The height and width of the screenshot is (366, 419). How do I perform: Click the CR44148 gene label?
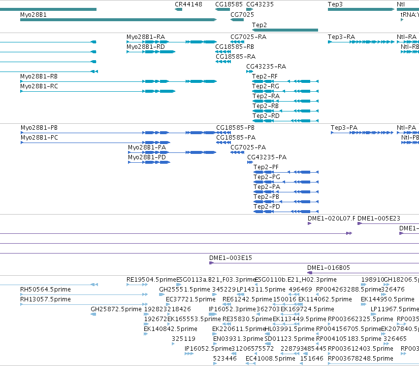(x=189, y=4)
